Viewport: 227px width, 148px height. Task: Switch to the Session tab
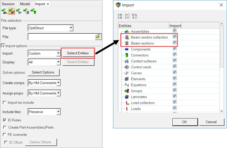[8, 4]
